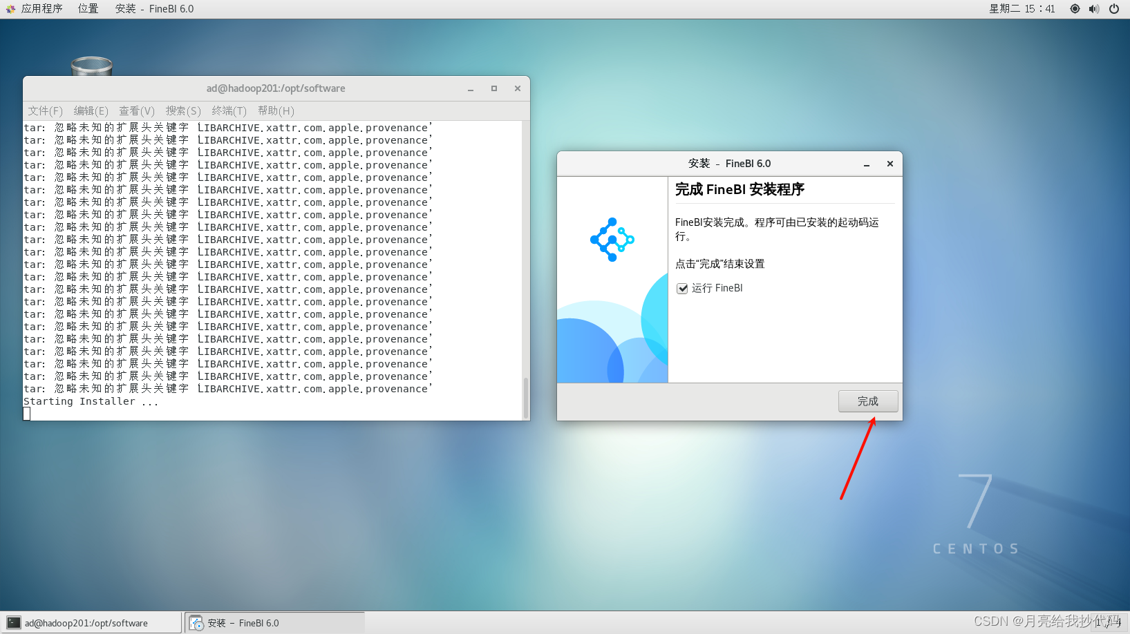
Task: Open the 终端(T) menu in terminal
Action: 229,111
